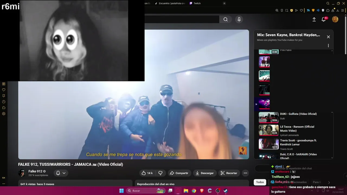Bookmark page with heart icon in toolbar
Viewport: 347px width, 195px height.
click(x=301, y=10)
